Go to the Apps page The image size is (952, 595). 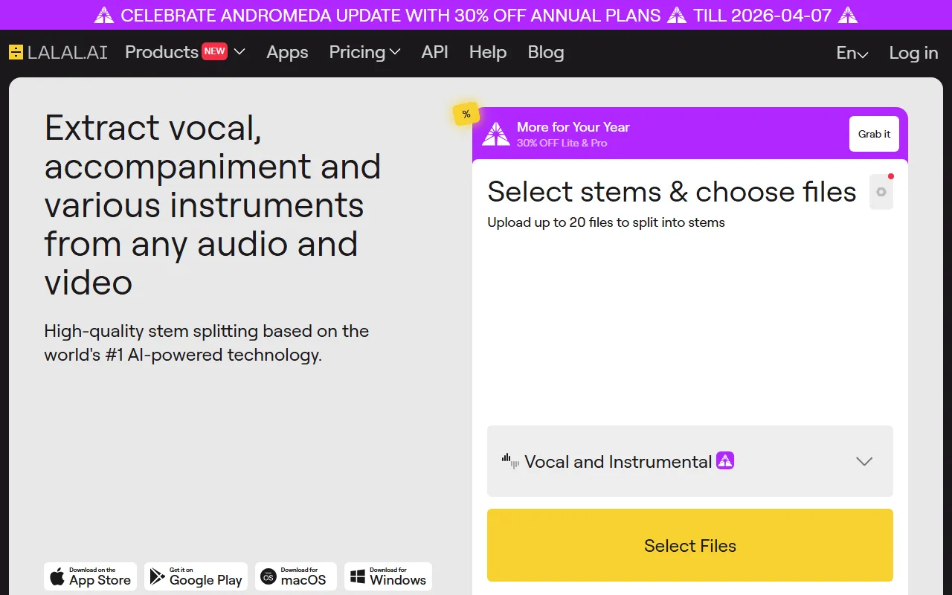click(287, 52)
